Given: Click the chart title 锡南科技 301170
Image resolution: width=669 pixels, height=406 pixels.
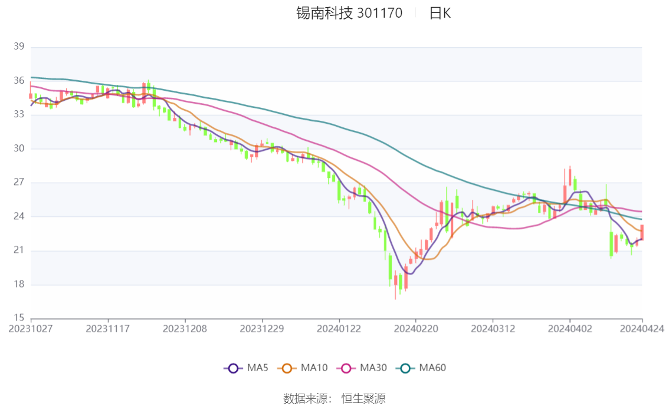Looking at the screenshot, I should click(x=349, y=13).
